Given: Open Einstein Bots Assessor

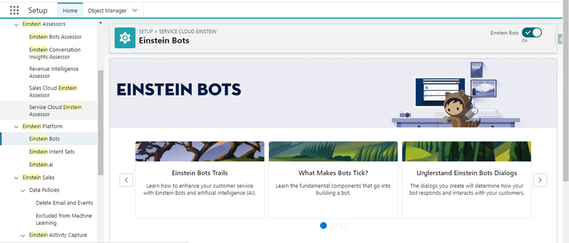Looking at the screenshot, I should coord(56,37).
